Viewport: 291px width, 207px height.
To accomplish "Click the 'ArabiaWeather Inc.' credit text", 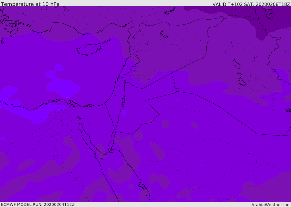I will pyautogui.click(x=271, y=205).
